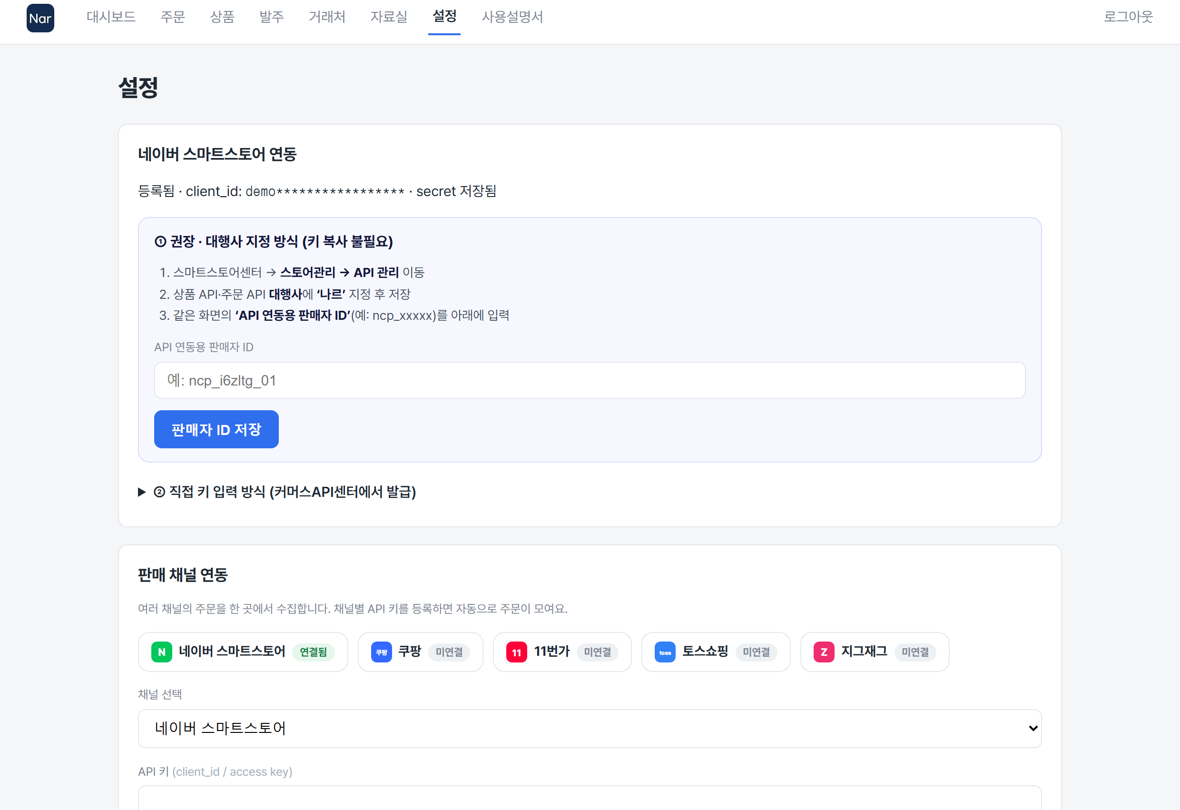Click the 지그재그 미연결 badge

click(915, 652)
